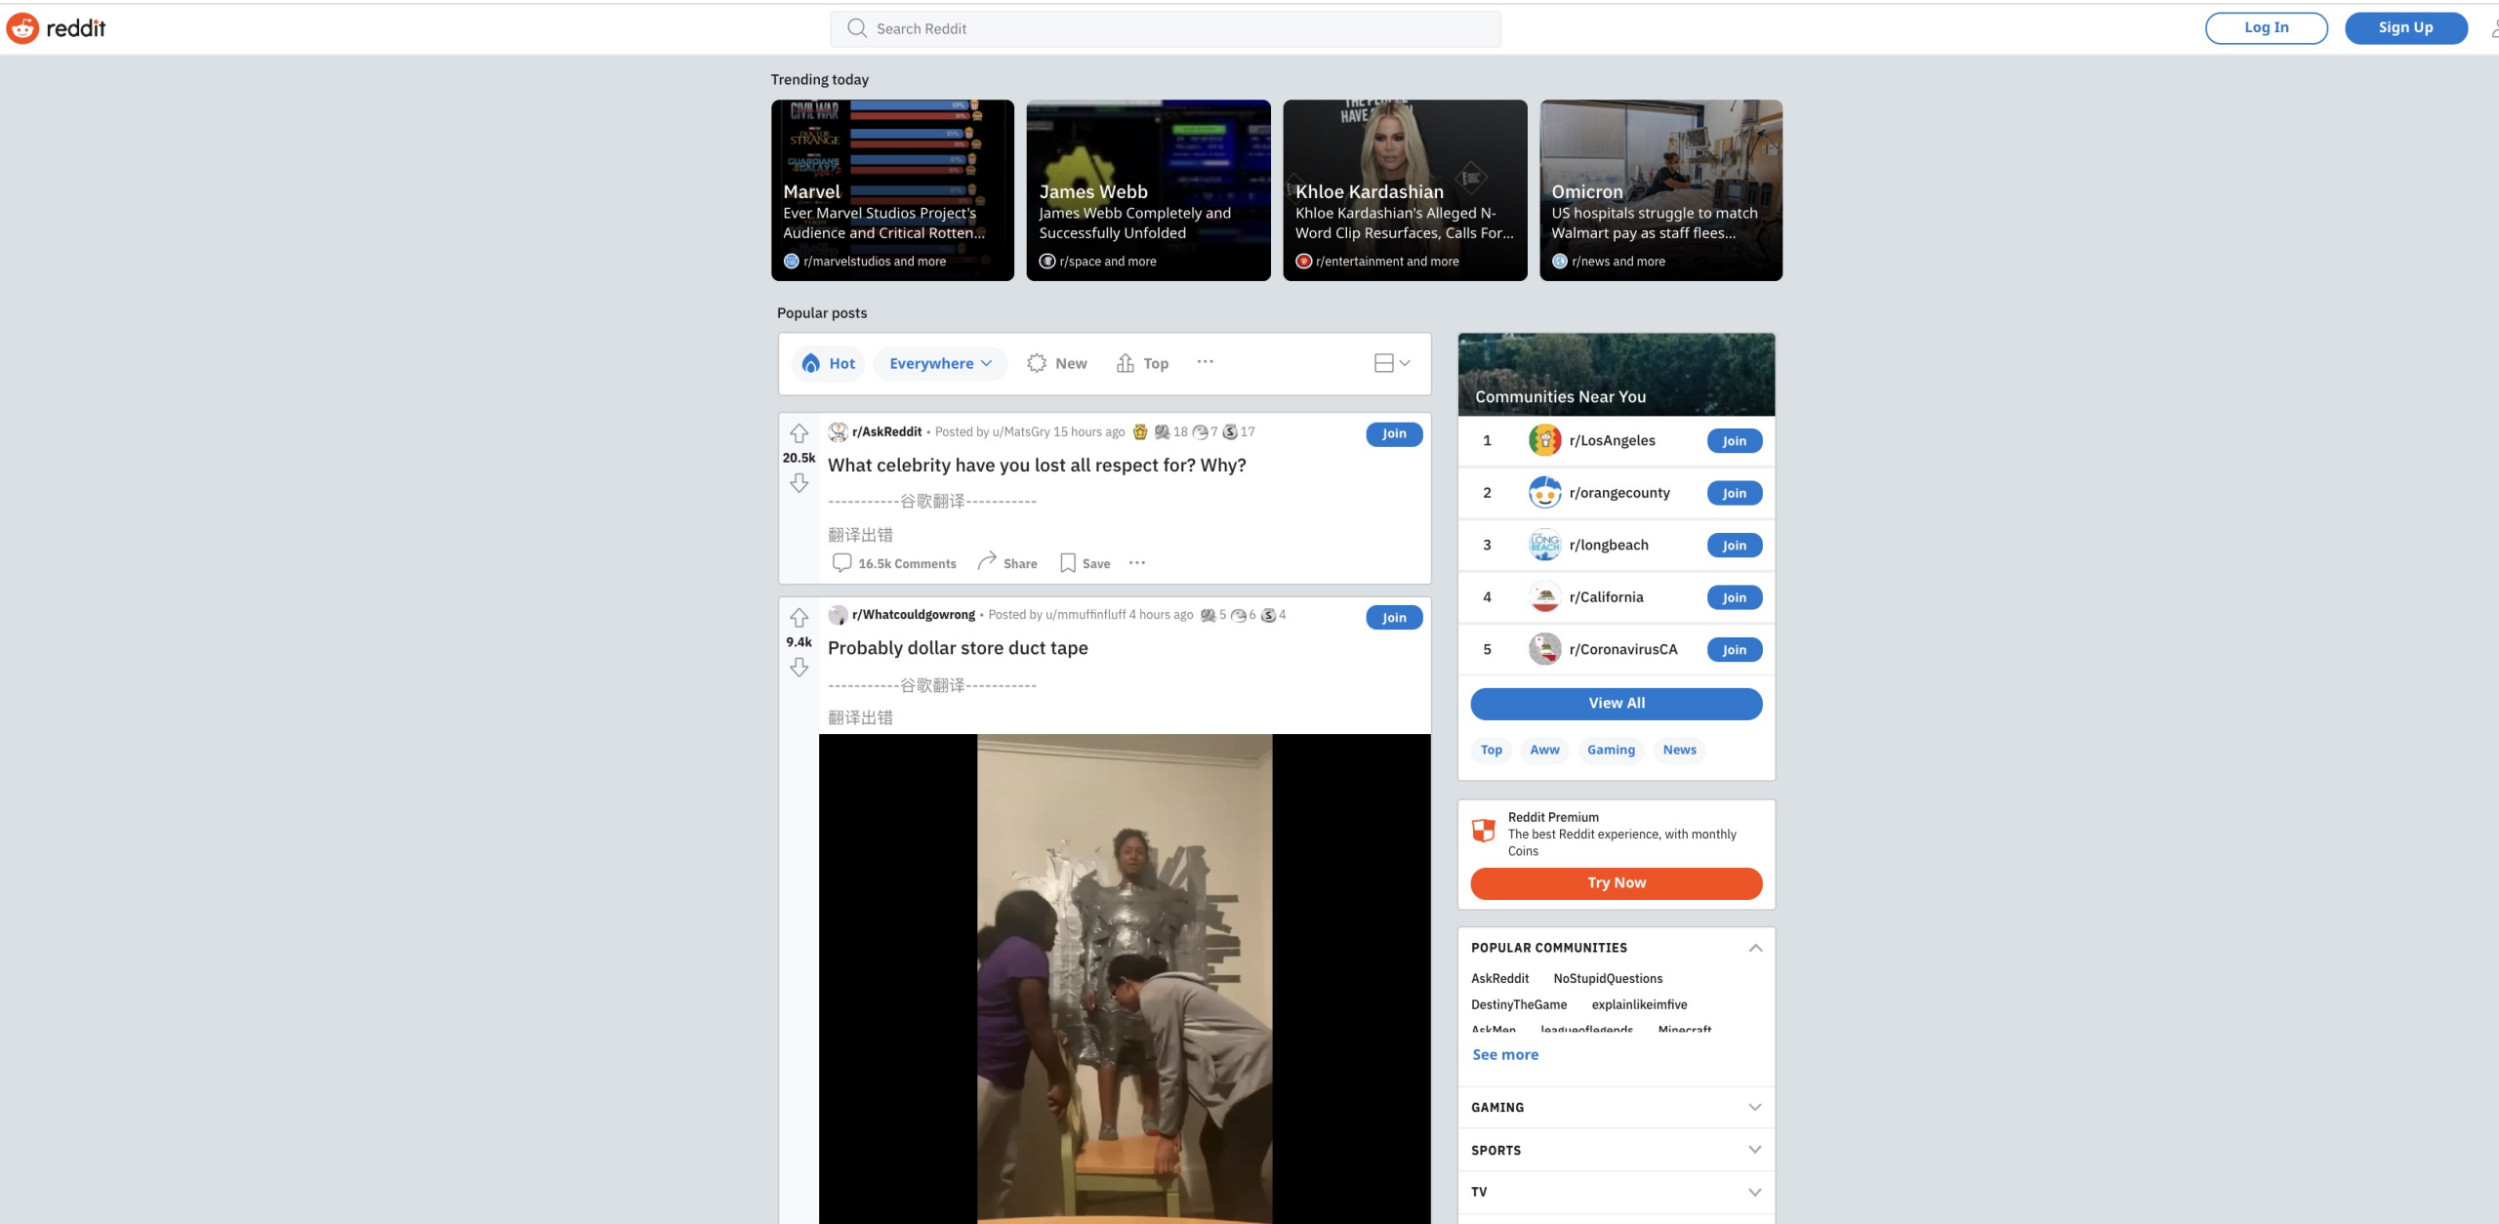Click Try Now for Reddit Premium

coord(1616,883)
